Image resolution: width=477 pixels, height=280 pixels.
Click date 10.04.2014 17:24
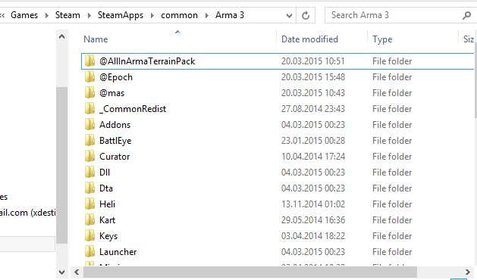point(313,157)
